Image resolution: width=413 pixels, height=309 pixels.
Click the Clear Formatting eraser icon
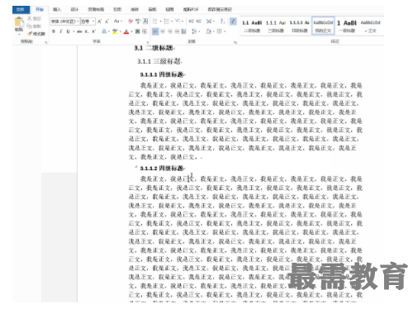click(131, 21)
